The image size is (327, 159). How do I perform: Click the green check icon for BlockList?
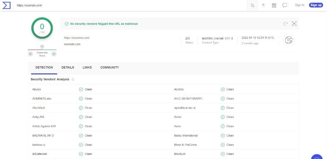click(x=222, y=154)
